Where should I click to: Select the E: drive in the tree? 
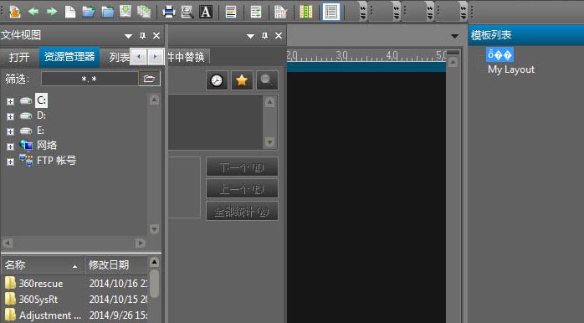coord(40,131)
